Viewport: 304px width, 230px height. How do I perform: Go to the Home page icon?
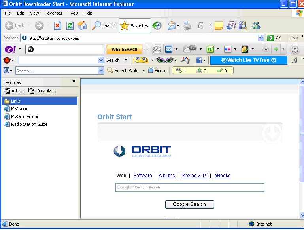point(82,25)
